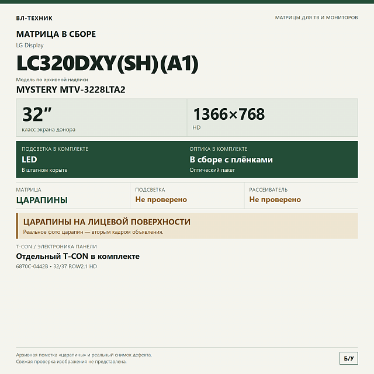Click the В штатном корыте note
This screenshot has width=374, height=374.
(44, 170)
